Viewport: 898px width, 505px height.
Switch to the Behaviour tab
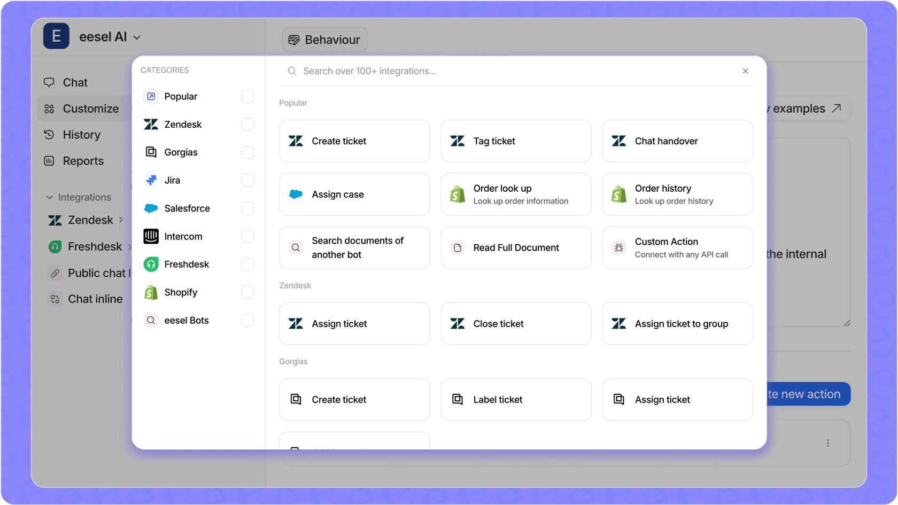[x=324, y=40]
